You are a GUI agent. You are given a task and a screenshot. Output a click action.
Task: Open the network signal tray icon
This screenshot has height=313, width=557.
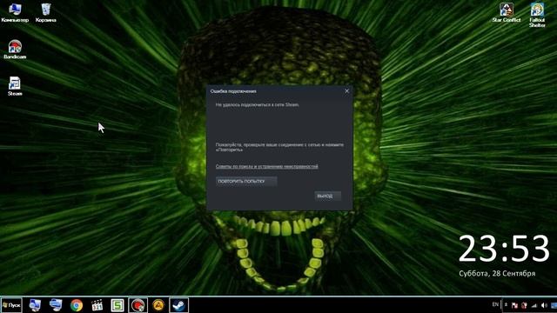click(x=534, y=305)
